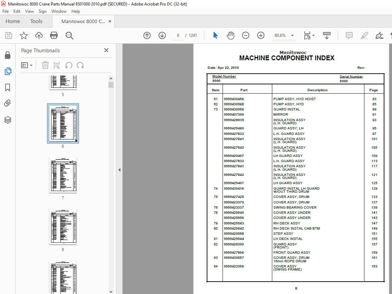Zoom in with plus icon
This screenshot has height=294, width=392.
[x=261, y=35]
